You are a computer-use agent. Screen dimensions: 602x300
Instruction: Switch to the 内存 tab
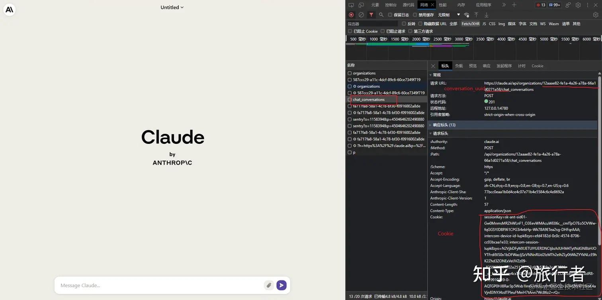coord(461,5)
